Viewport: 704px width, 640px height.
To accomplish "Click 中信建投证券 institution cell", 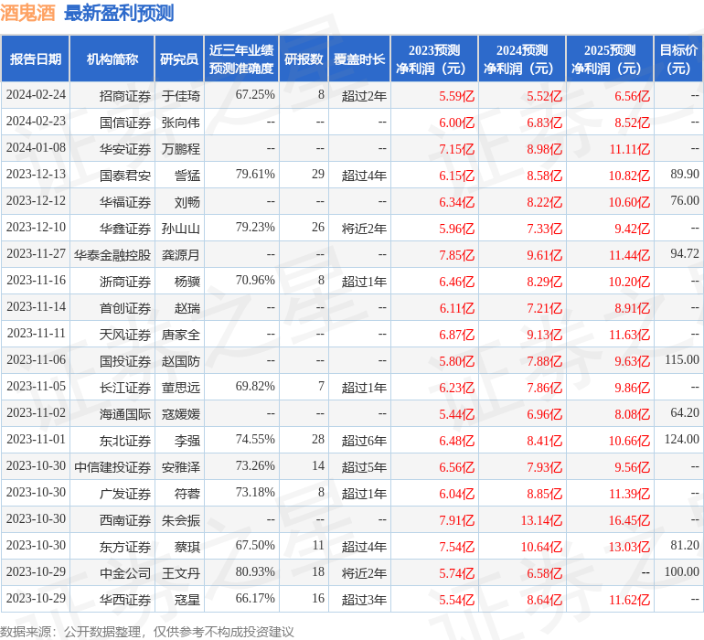I will click(x=112, y=466).
